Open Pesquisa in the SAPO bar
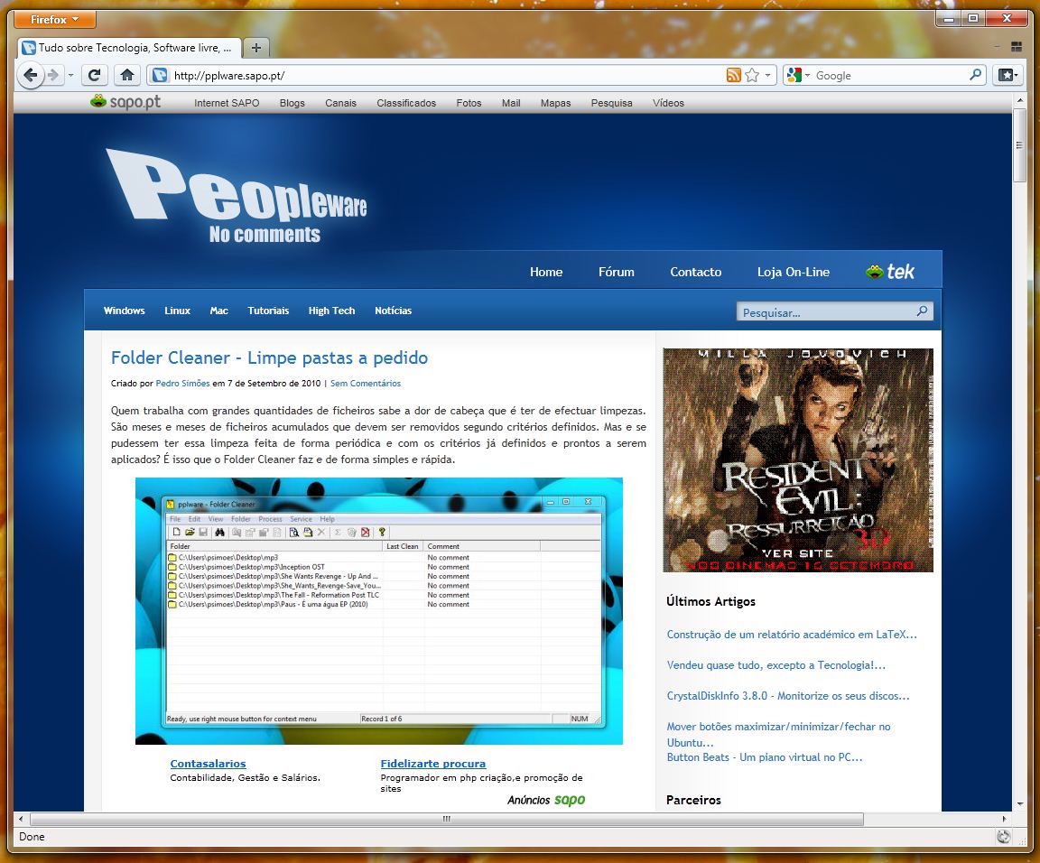This screenshot has width=1040, height=863. coord(611,103)
